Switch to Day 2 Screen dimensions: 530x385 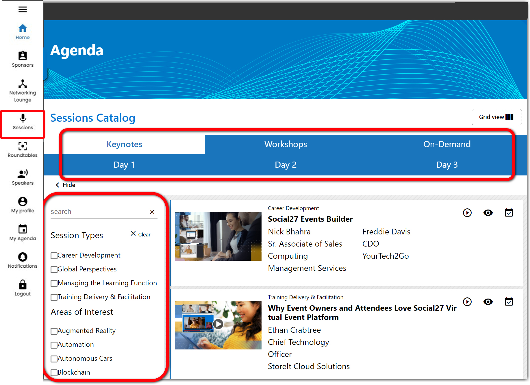tap(286, 165)
